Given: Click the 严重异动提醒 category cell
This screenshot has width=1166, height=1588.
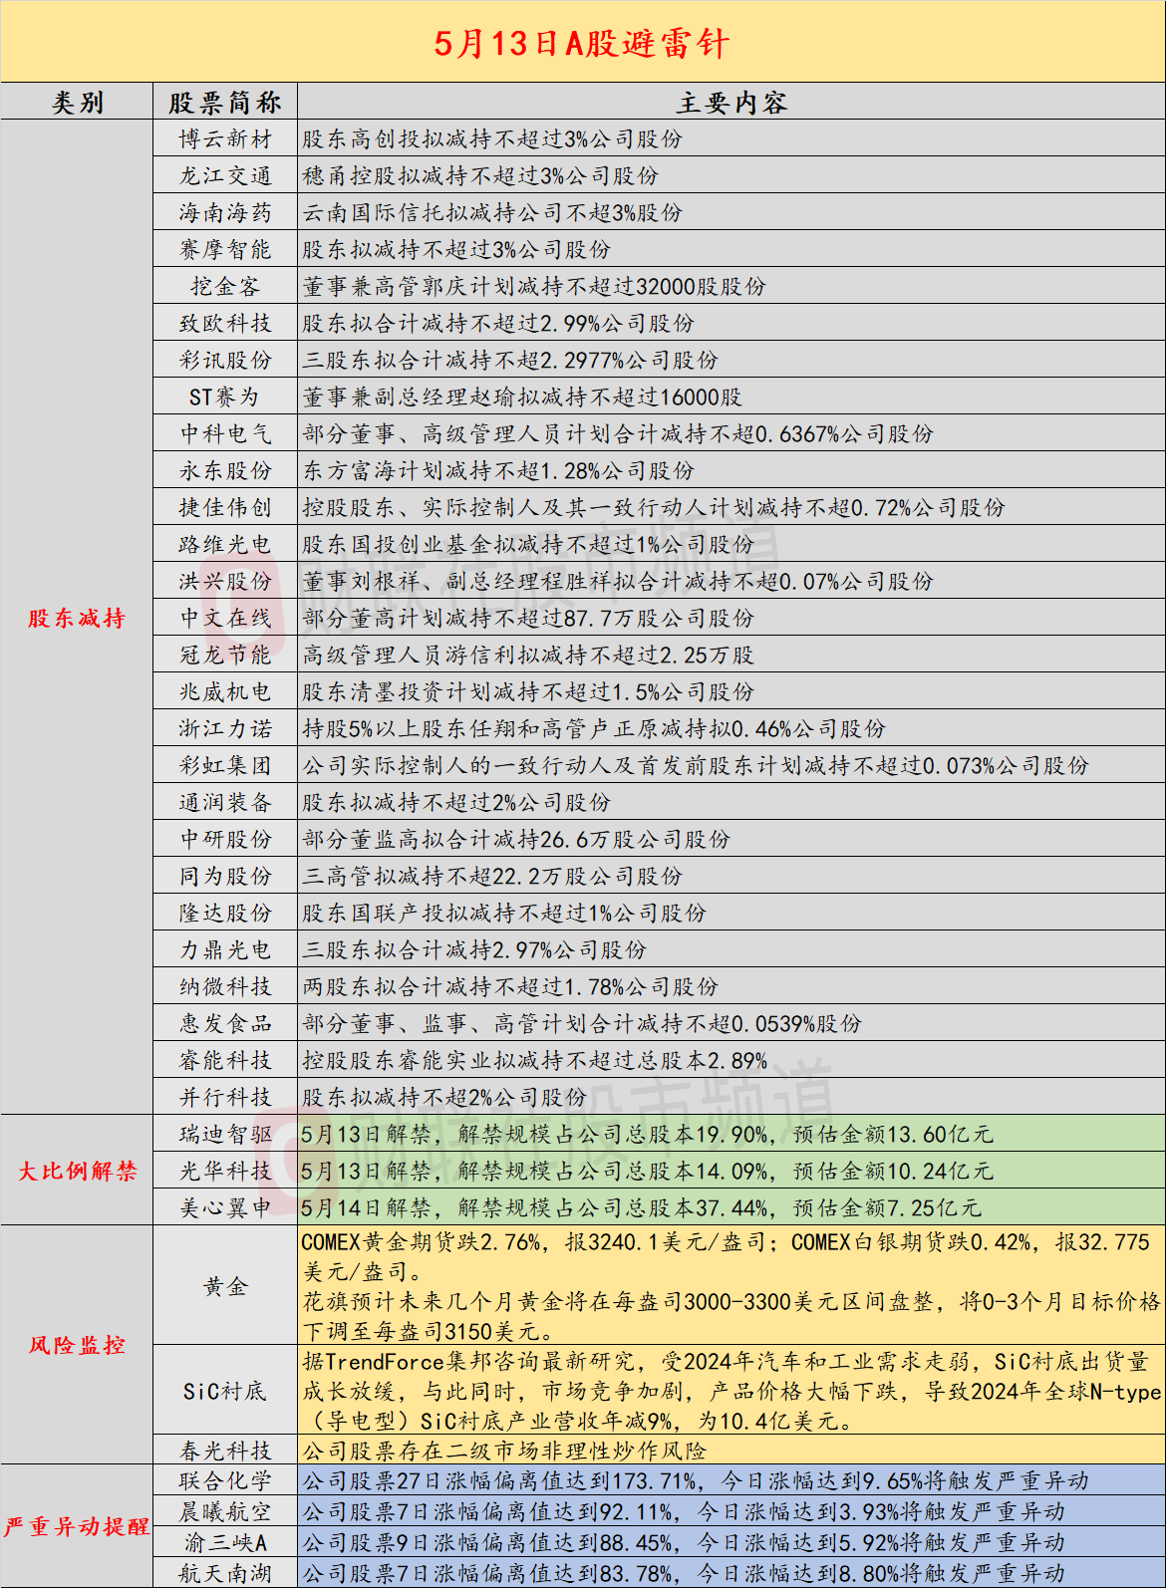Looking at the screenshot, I should click(77, 1526).
